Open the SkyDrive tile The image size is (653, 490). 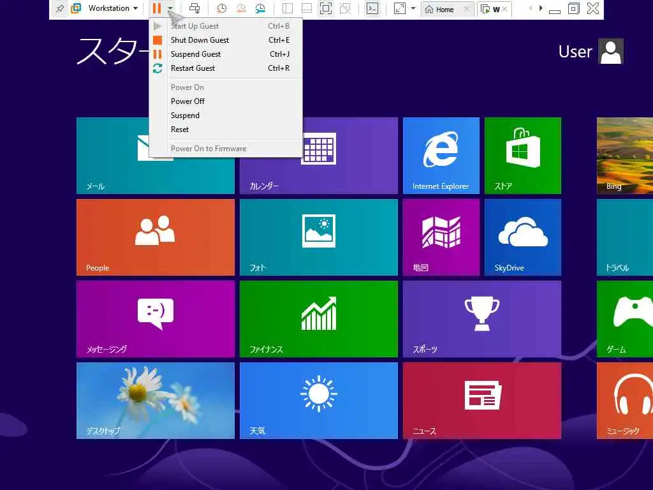[523, 237]
